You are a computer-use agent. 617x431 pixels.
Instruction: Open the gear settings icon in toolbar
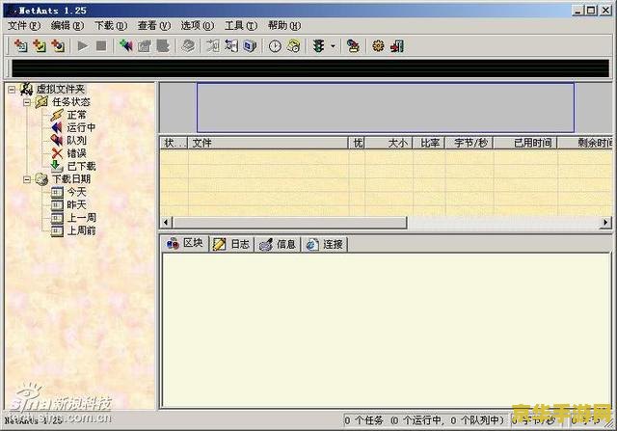[378, 45]
